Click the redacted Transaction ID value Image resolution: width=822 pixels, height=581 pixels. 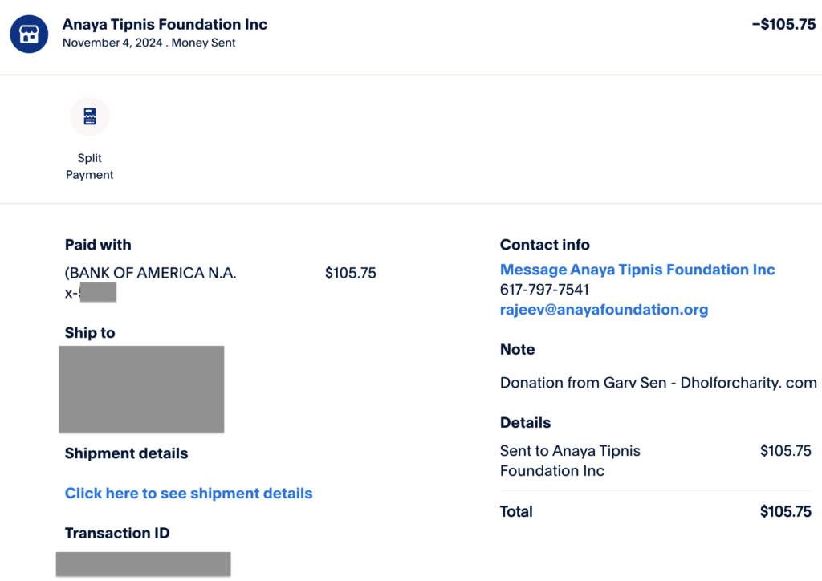pos(143,563)
